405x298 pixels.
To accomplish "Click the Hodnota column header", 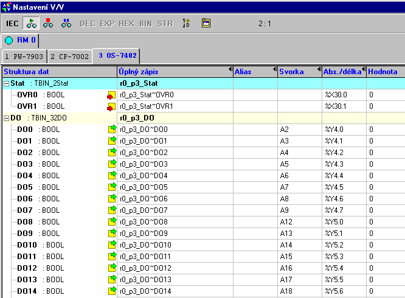I will pyautogui.click(x=386, y=72).
